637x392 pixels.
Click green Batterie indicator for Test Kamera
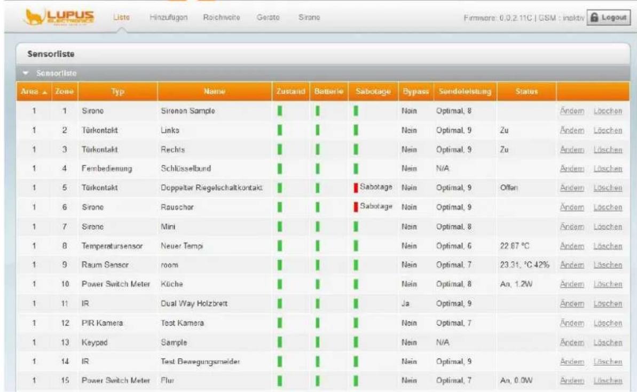coord(318,323)
